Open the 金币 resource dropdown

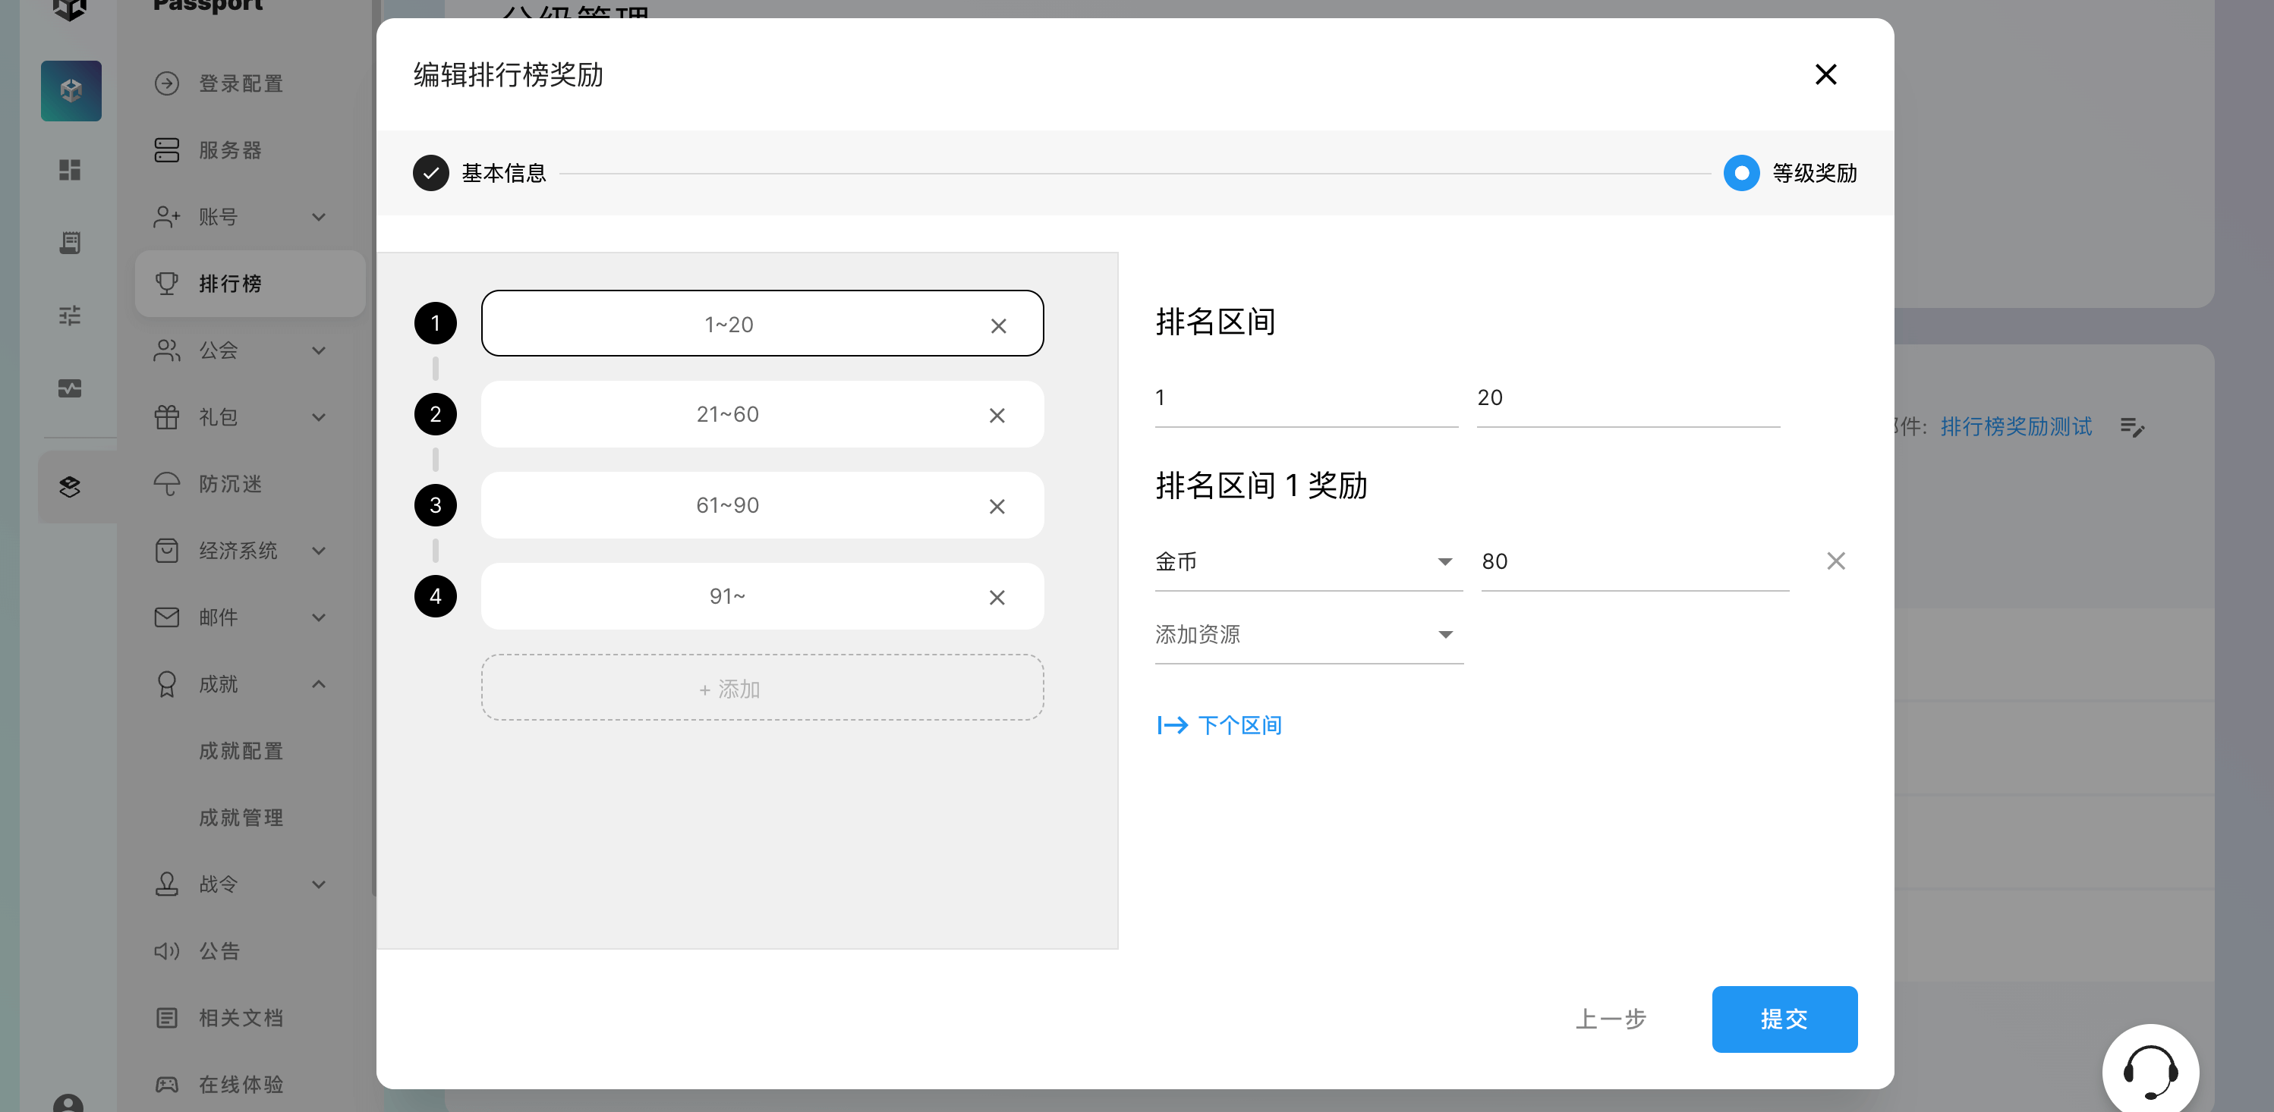coord(1307,562)
